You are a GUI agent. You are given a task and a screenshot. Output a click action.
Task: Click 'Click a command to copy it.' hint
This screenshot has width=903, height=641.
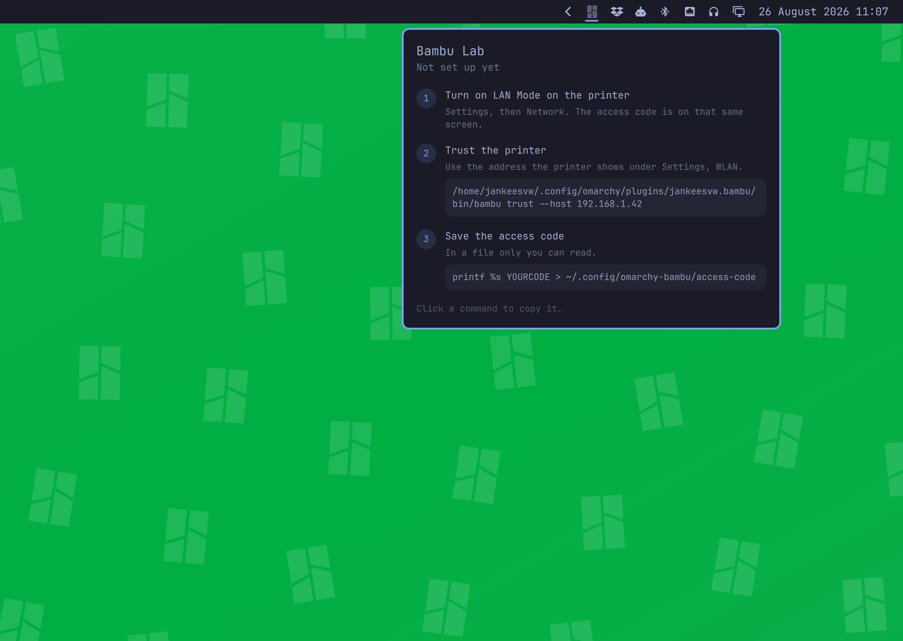click(x=489, y=309)
